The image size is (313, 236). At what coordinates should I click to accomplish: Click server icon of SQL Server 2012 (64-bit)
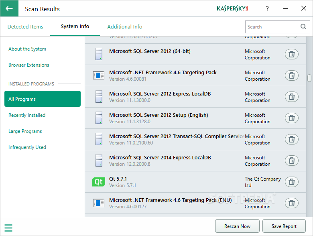click(x=99, y=54)
